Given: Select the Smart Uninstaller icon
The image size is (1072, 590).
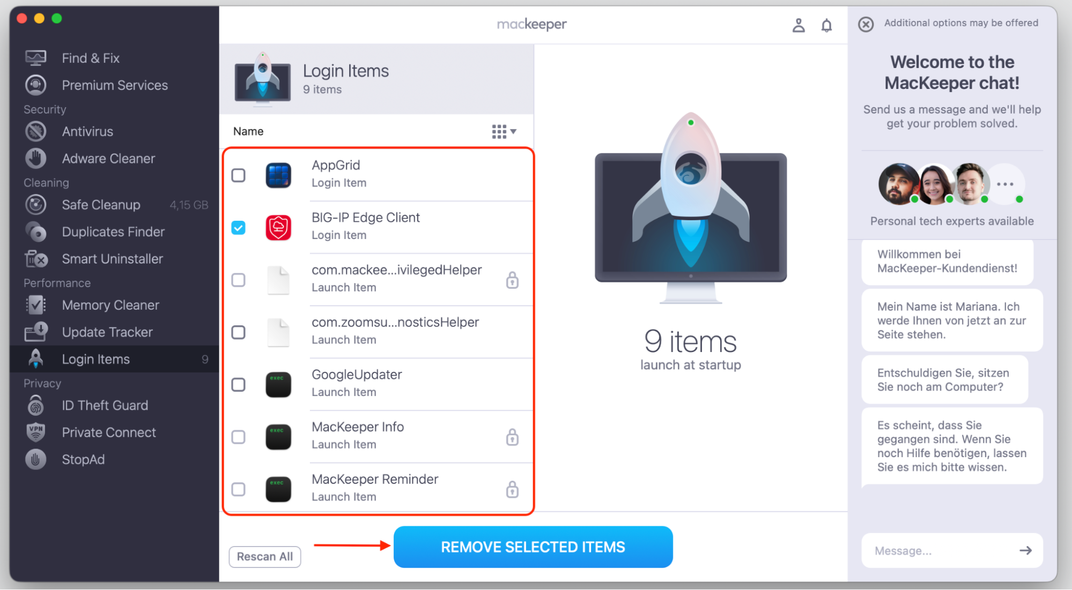Looking at the screenshot, I should click(x=36, y=259).
